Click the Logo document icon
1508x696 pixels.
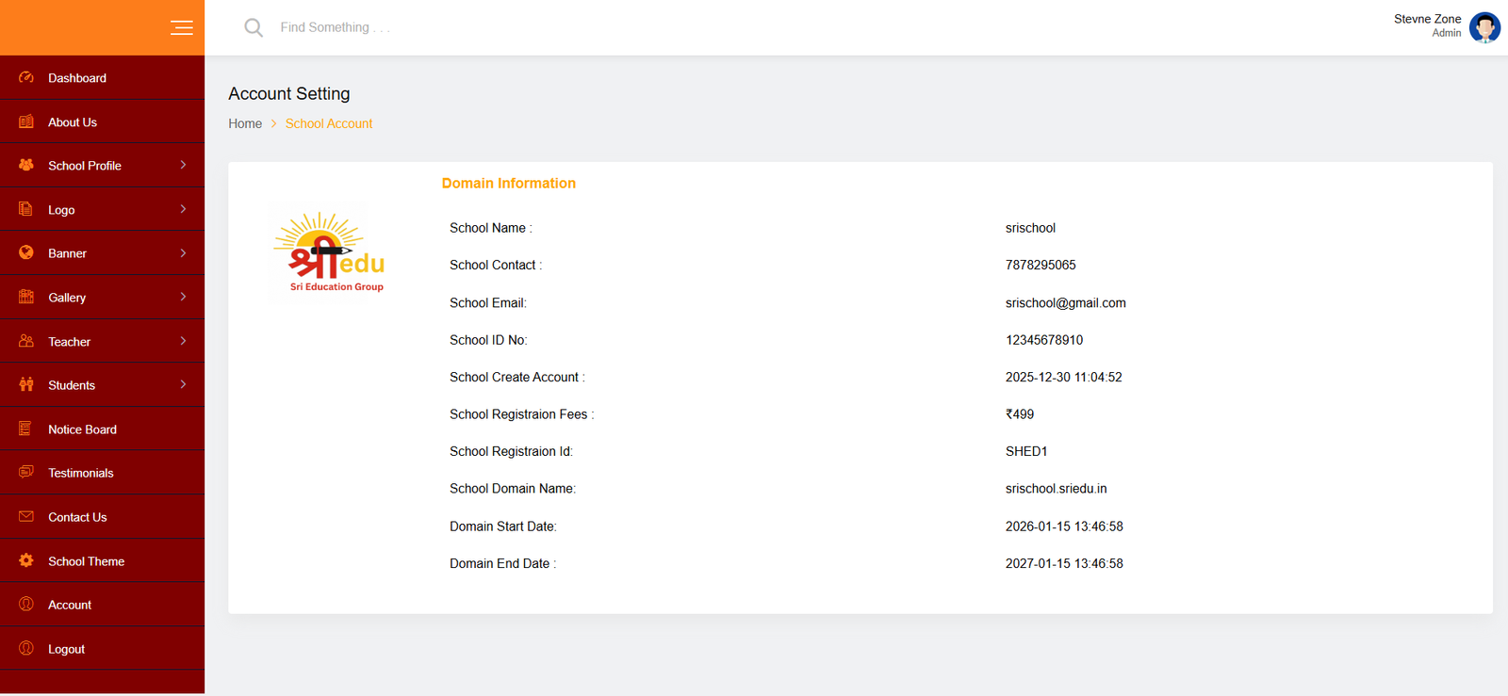tap(26, 209)
